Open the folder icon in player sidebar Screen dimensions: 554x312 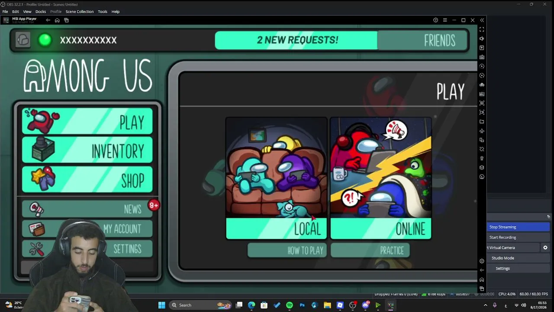pyautogui.click(x=482, y=122)
